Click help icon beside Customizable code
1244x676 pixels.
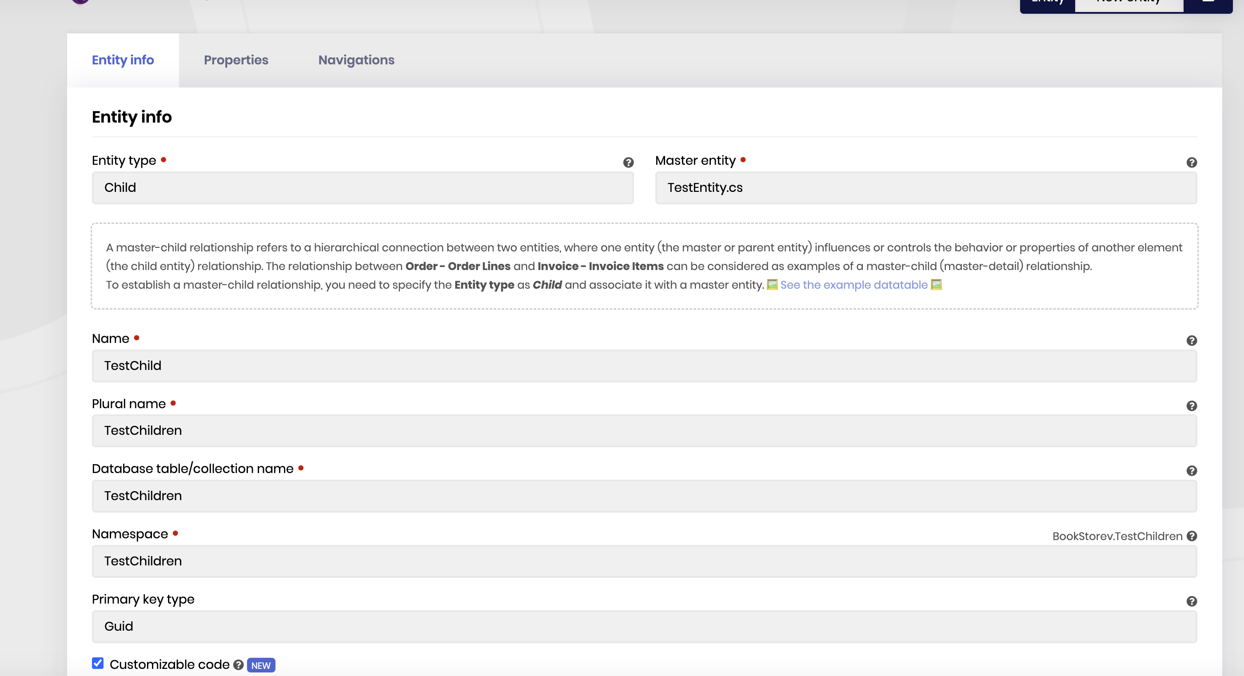(238, 665)
